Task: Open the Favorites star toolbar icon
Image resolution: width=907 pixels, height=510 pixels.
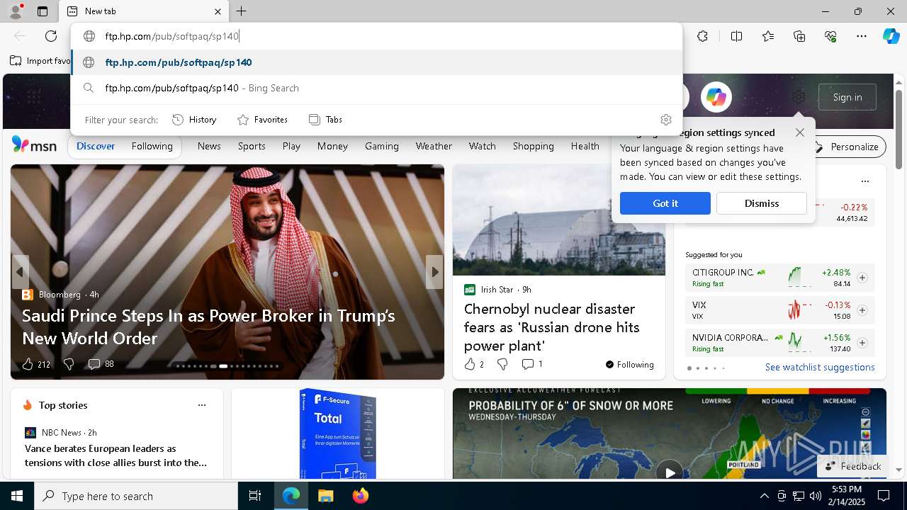Action: coord(768,36)
